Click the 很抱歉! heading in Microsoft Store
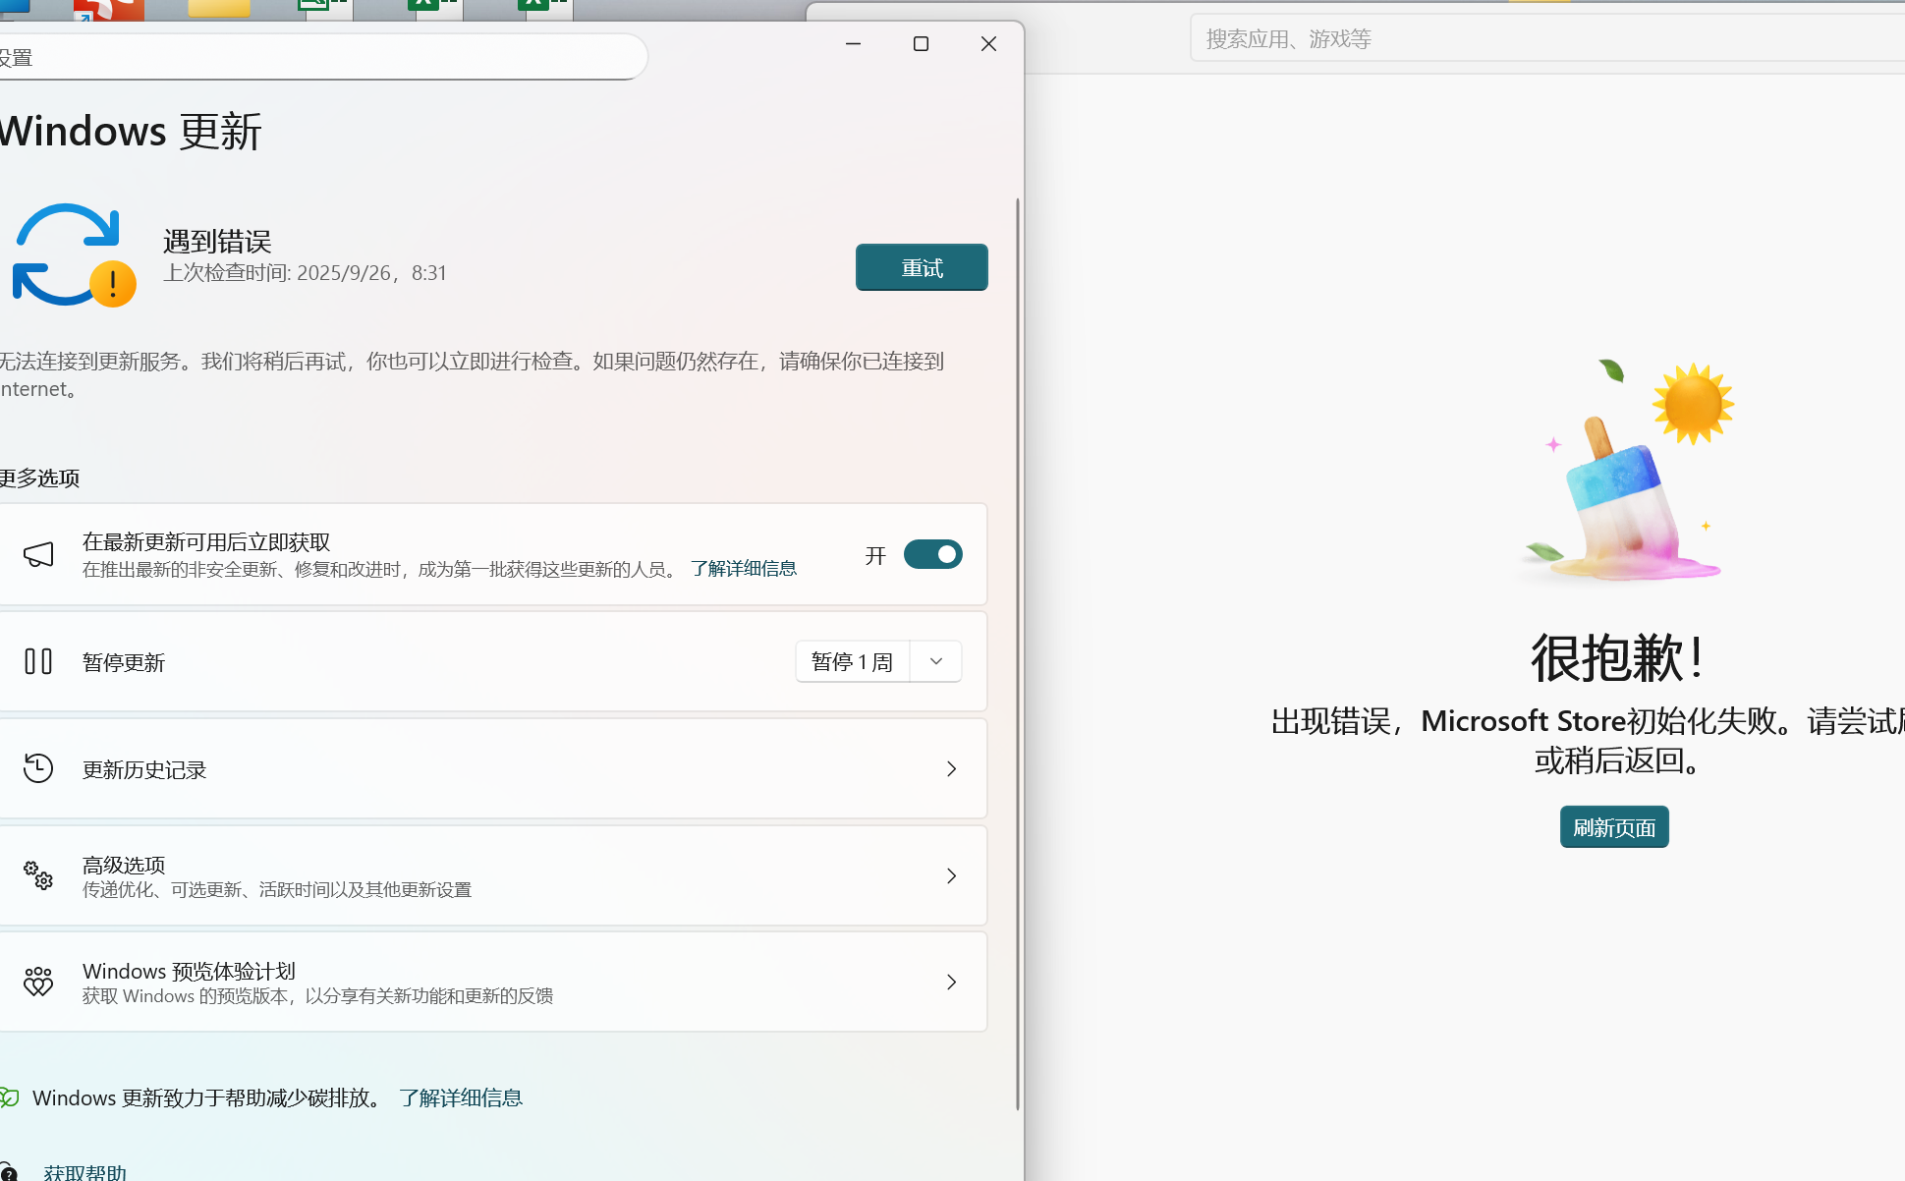This screenshot has width=1905, height=1181. point(1617,657)
